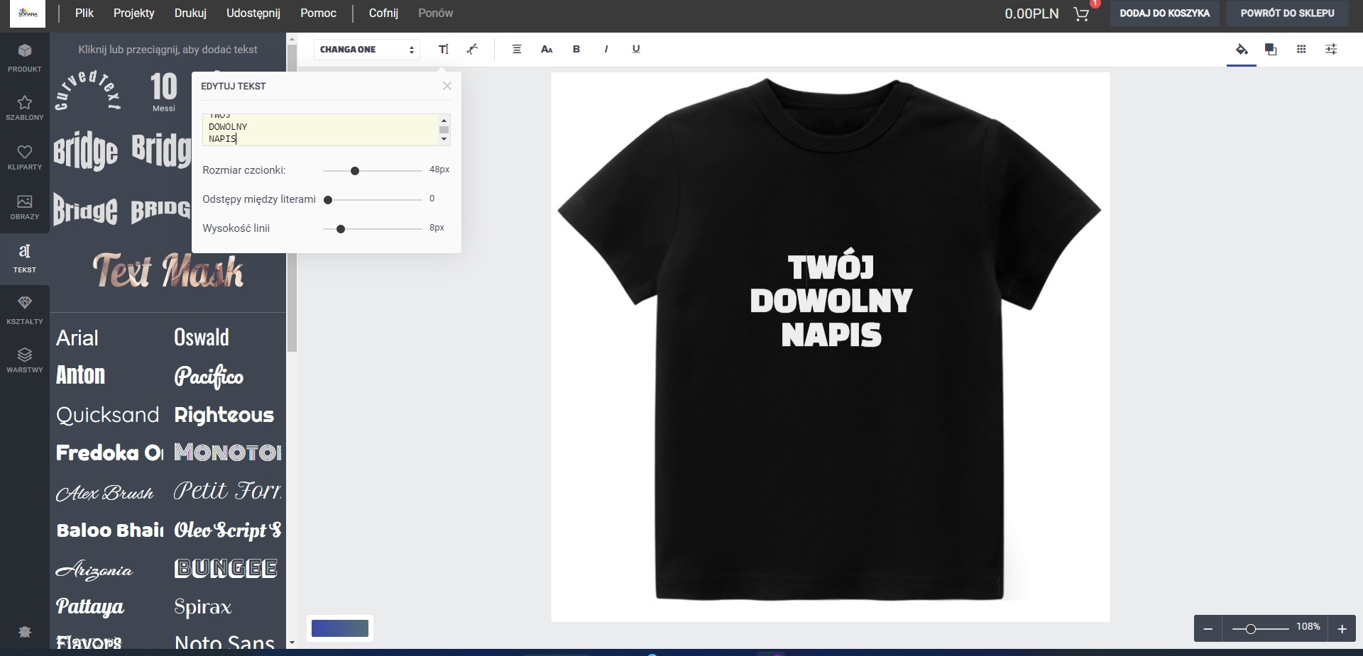The height and width of the screenshot is (656, 1363).
Task: Open the KSZTAŁTY shapes panel
Action: [24, 311]
